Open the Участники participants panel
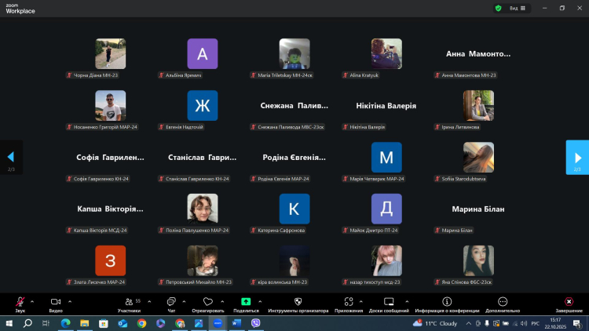 tap(129, 302)
